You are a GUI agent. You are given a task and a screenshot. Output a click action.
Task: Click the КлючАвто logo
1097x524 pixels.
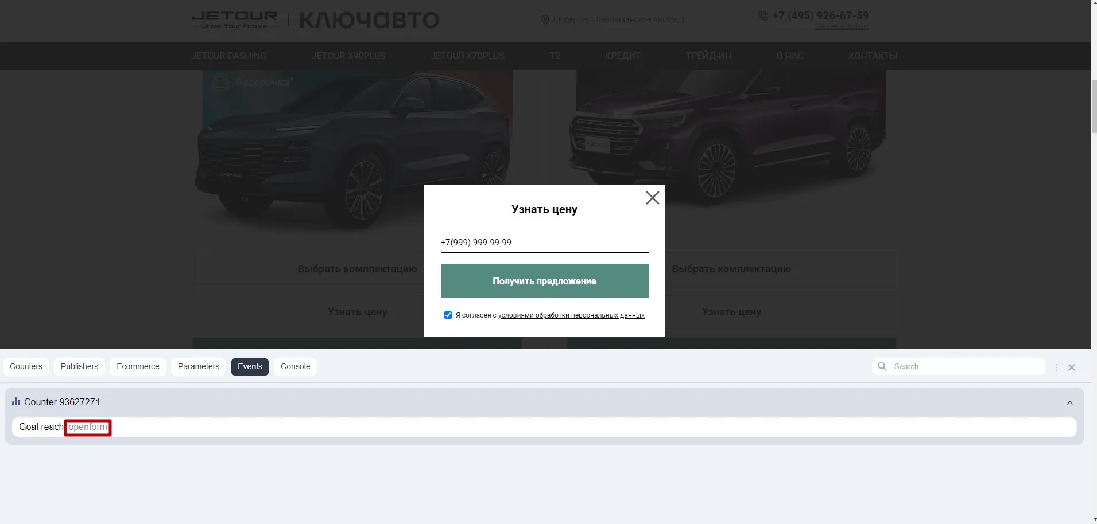coord(369,21)
